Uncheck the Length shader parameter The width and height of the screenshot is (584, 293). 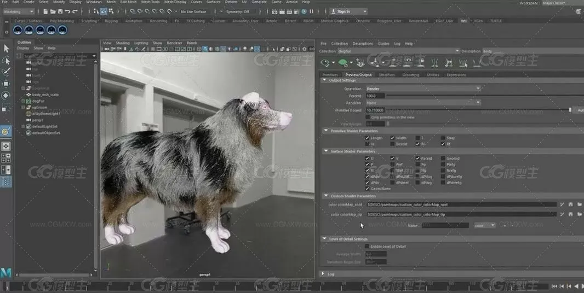367,138
